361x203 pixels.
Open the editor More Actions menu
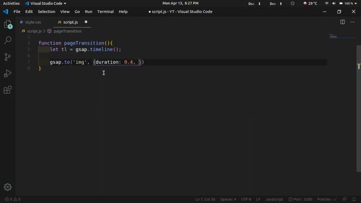(353, 22)
